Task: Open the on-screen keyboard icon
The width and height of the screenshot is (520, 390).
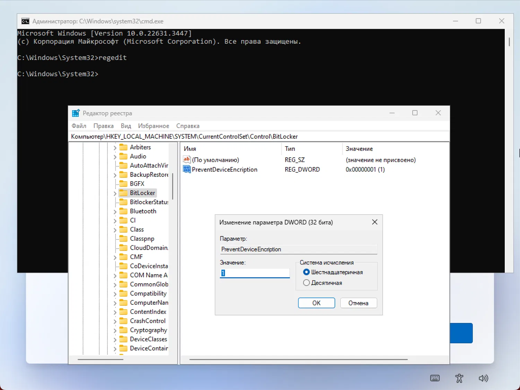Action: 435,378
